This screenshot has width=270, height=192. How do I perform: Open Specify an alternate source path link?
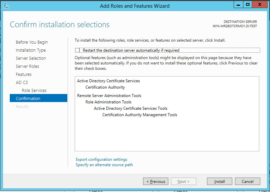(104, 165)
